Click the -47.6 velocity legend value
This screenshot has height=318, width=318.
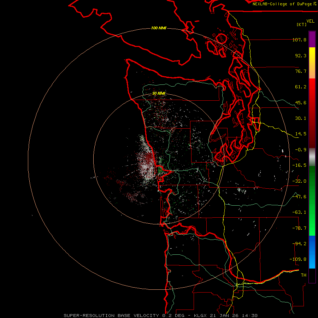point(299,197)
